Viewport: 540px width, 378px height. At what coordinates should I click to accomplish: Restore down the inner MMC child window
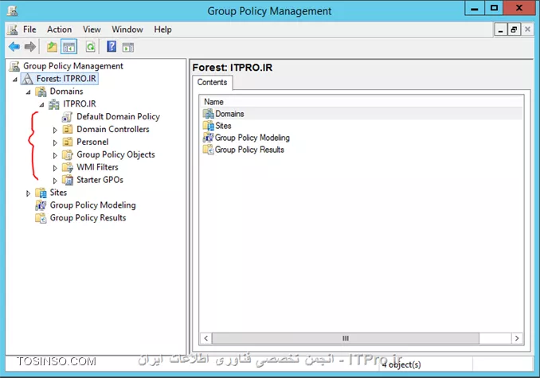click(514, 30)
